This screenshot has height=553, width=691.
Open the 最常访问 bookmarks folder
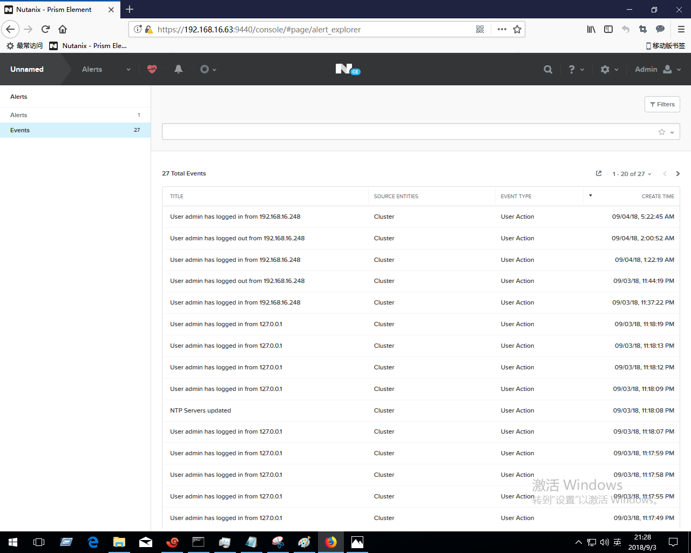click(24, 46)
